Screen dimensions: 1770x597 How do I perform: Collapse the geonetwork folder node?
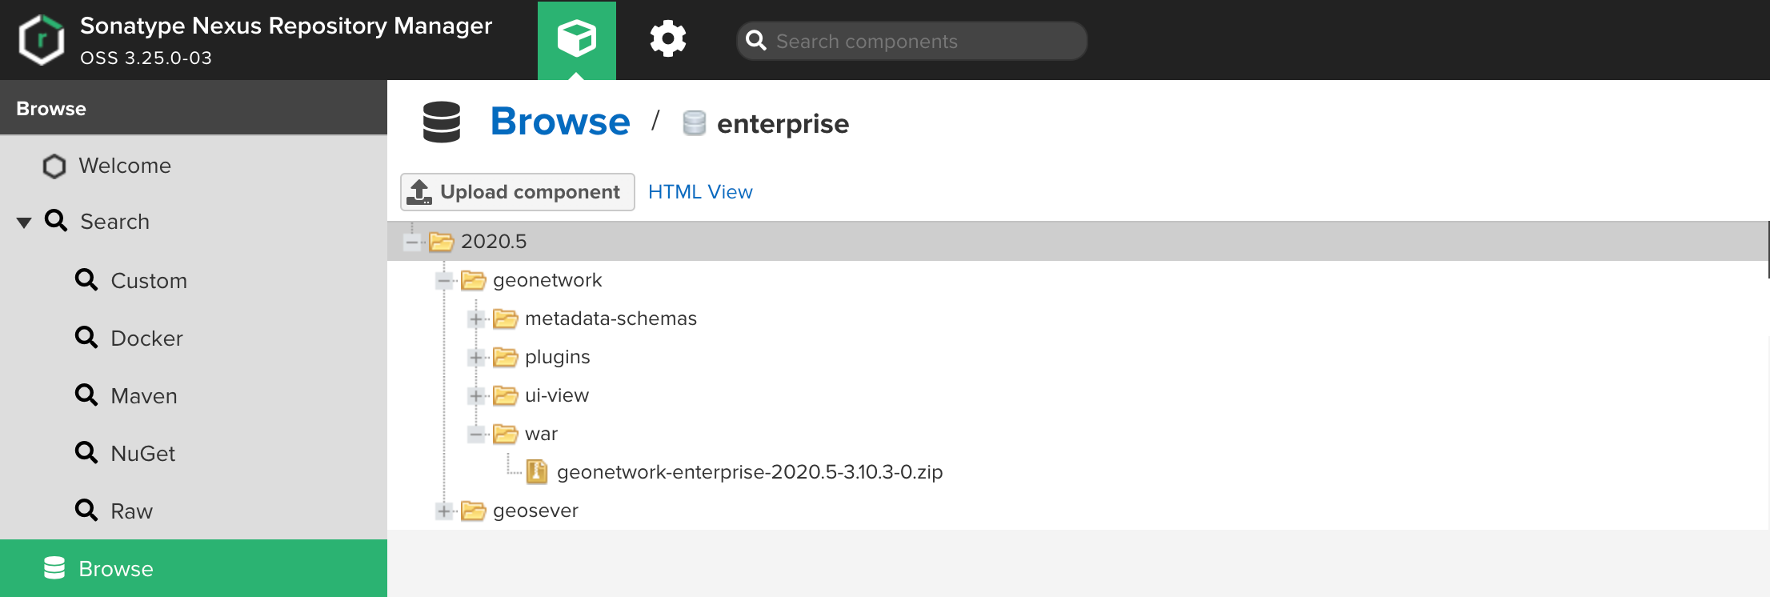coord(444,280)
